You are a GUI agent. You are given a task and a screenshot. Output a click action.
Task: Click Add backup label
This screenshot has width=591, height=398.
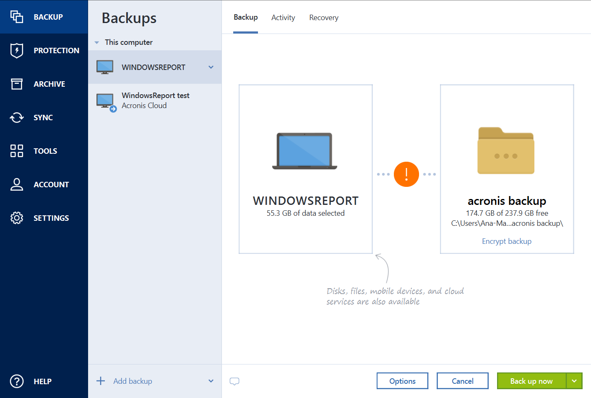(x=133, y=381)
